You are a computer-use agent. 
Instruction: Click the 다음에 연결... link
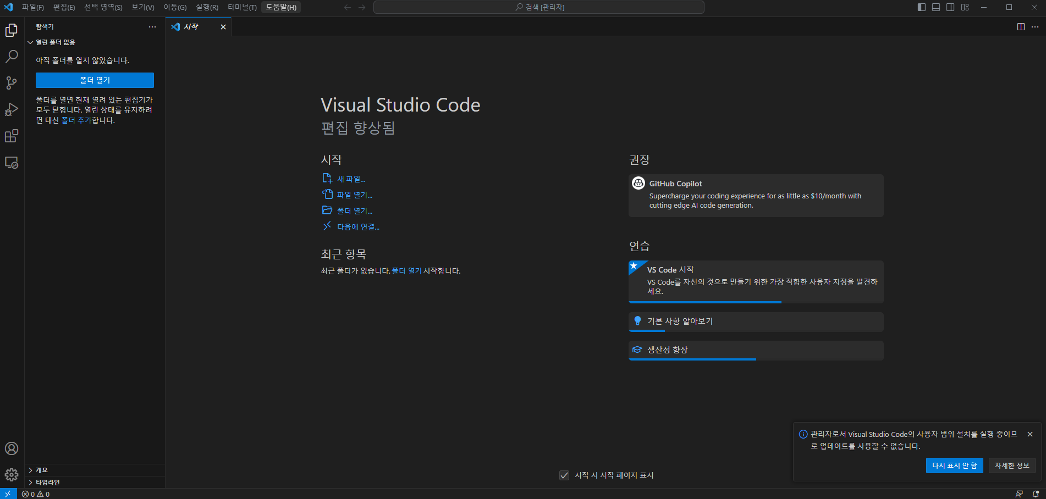(x=358, y=227)
